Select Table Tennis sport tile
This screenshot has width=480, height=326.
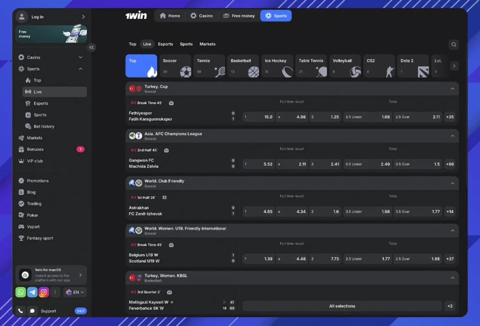tap(311, 66)
